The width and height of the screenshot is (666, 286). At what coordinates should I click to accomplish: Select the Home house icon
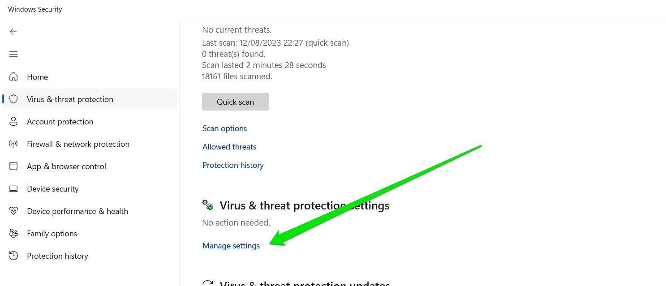click(13, 77)
